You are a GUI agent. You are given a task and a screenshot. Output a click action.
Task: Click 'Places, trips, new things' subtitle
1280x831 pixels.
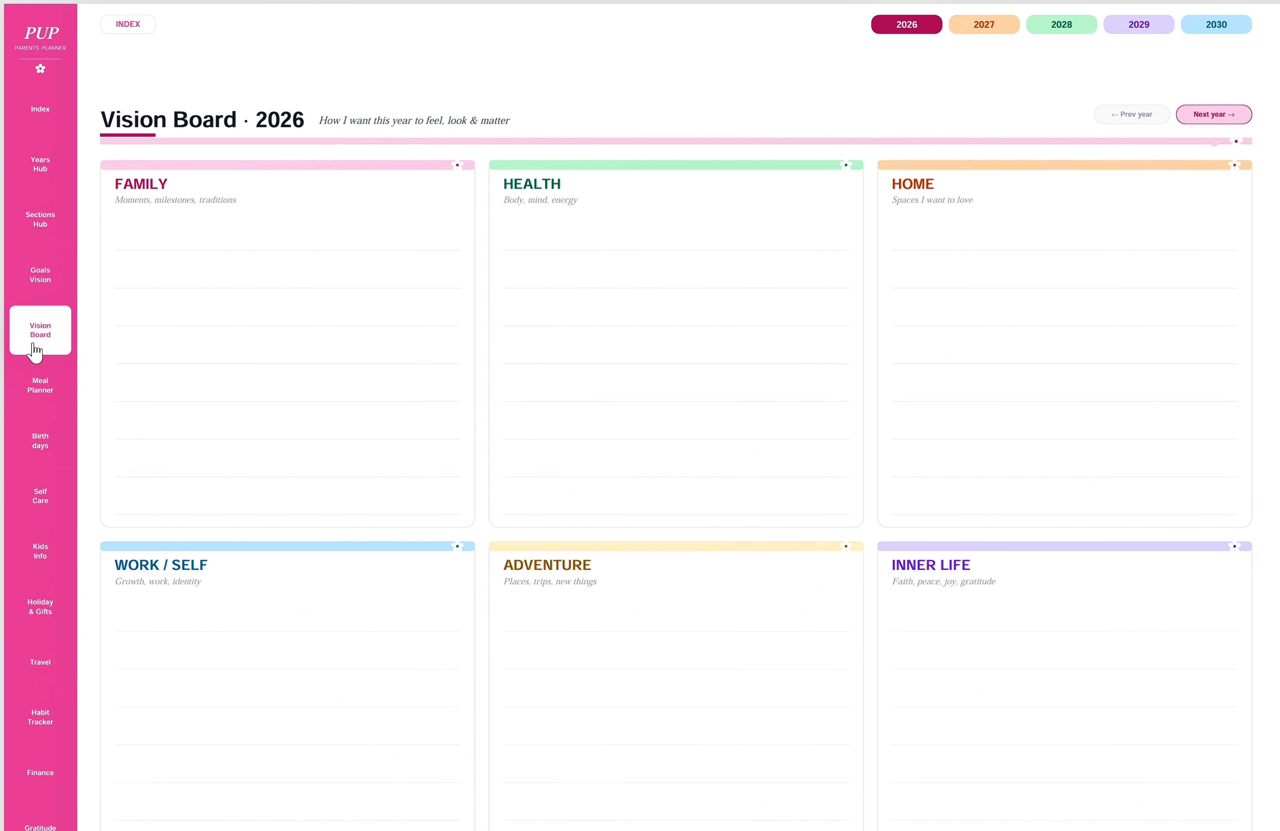tap(550, 581)
